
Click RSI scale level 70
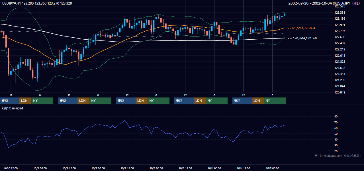coord(336,122)
